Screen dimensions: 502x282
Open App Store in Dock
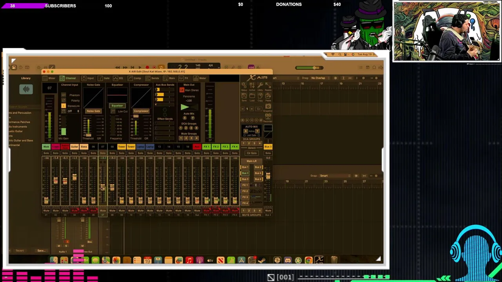pyautogui.click(x=241, y=260)
